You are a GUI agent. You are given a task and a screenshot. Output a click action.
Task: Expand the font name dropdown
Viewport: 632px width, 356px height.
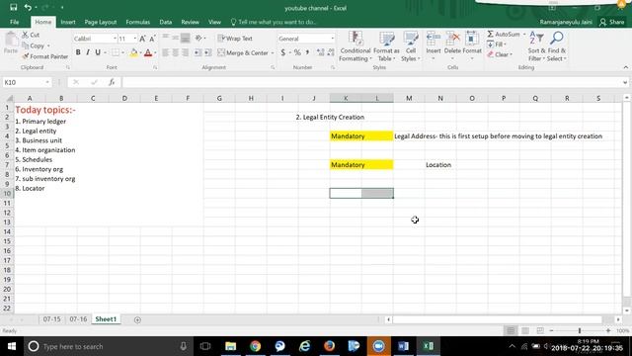[115, 39]
